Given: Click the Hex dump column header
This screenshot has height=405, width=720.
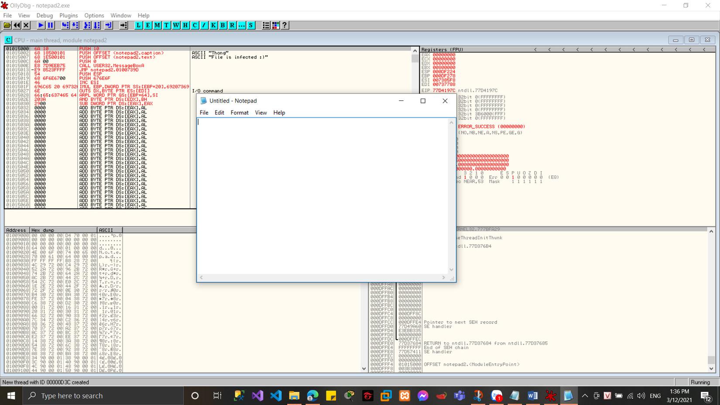Looking at the screenshot, I should click(63, 230).
